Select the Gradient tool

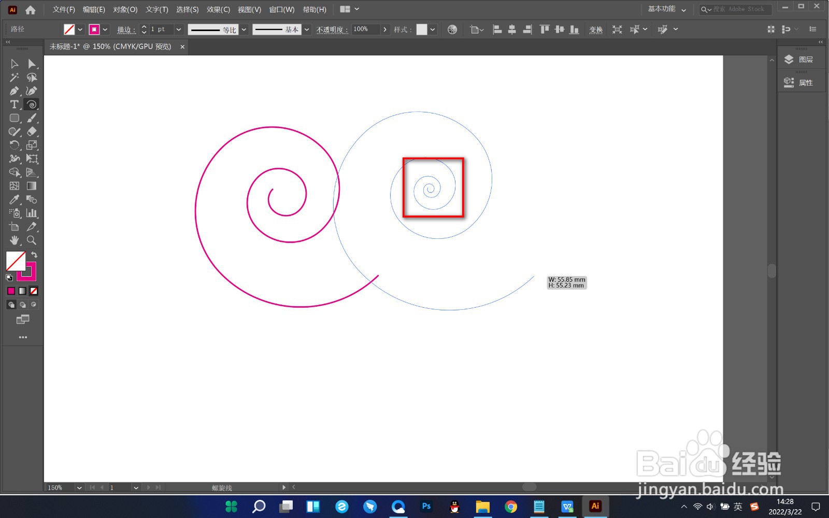[32, 186]
